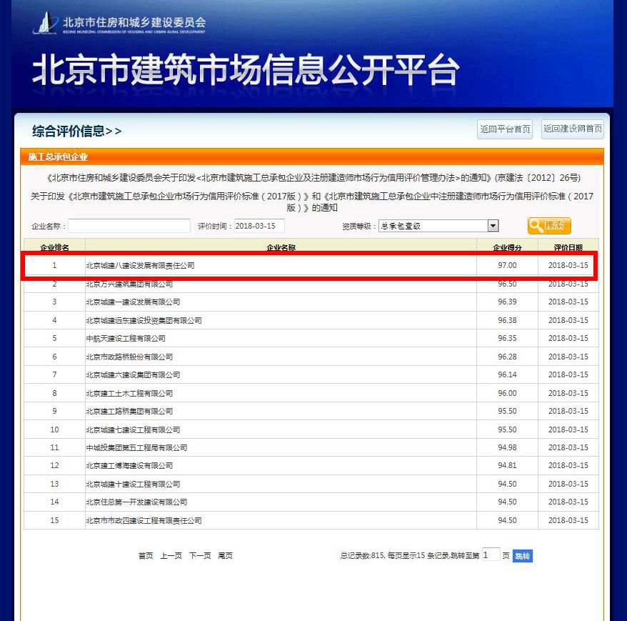Select 北京城建十建设工程有限公司

(x=133, y=484)
